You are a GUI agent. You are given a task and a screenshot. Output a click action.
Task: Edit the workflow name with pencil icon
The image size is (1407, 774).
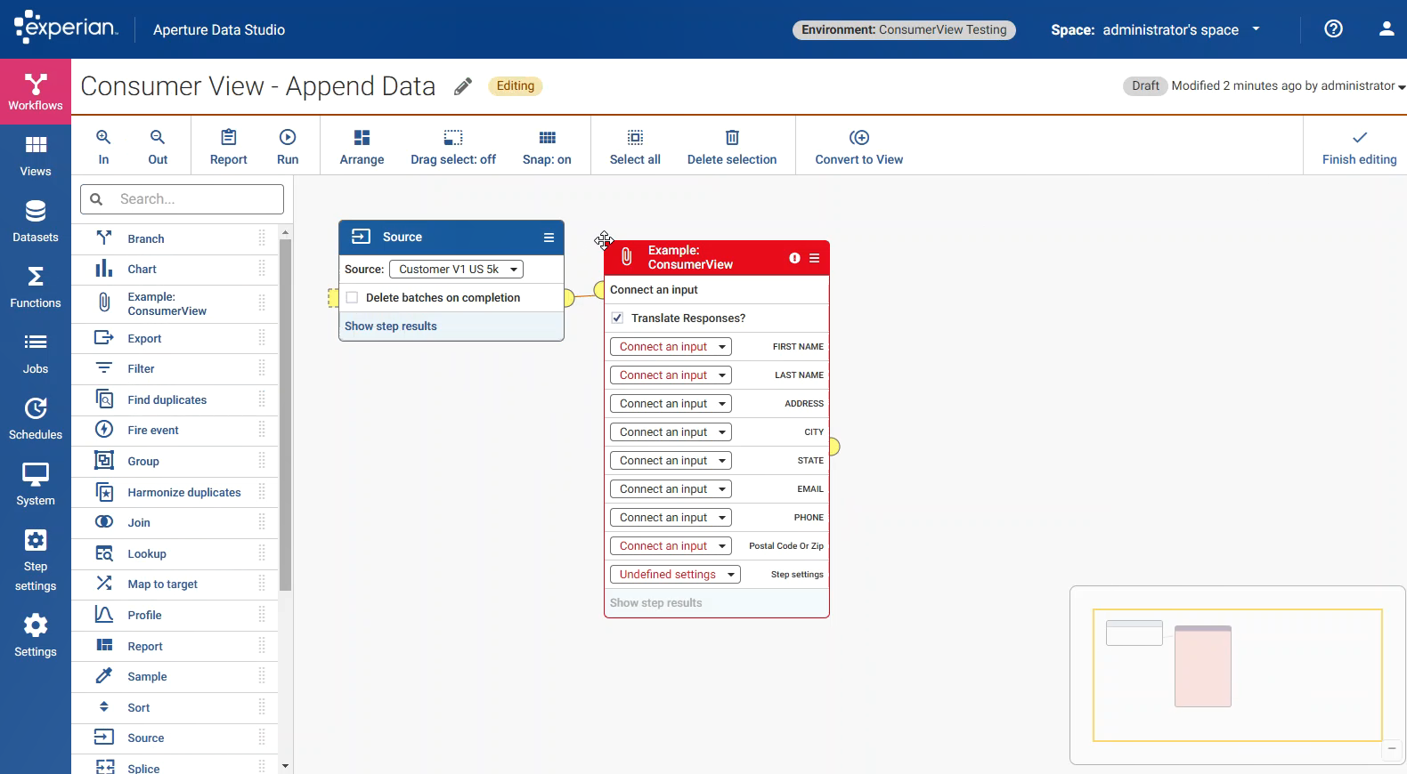tap(463, 86)
